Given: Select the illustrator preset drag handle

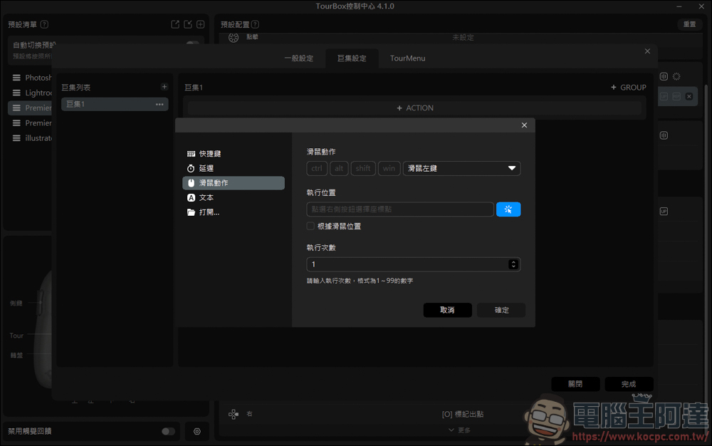Looking at the screenshot, I should pyautogui.click(x=16, y=138).
